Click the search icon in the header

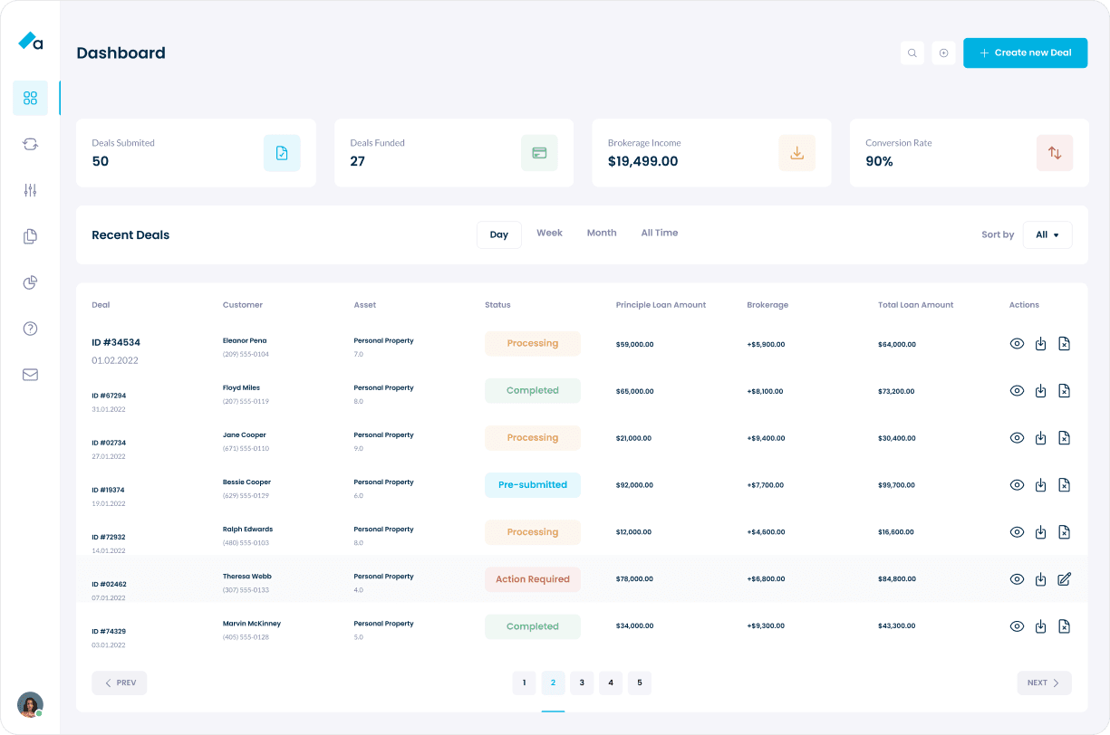click(912, 52)
